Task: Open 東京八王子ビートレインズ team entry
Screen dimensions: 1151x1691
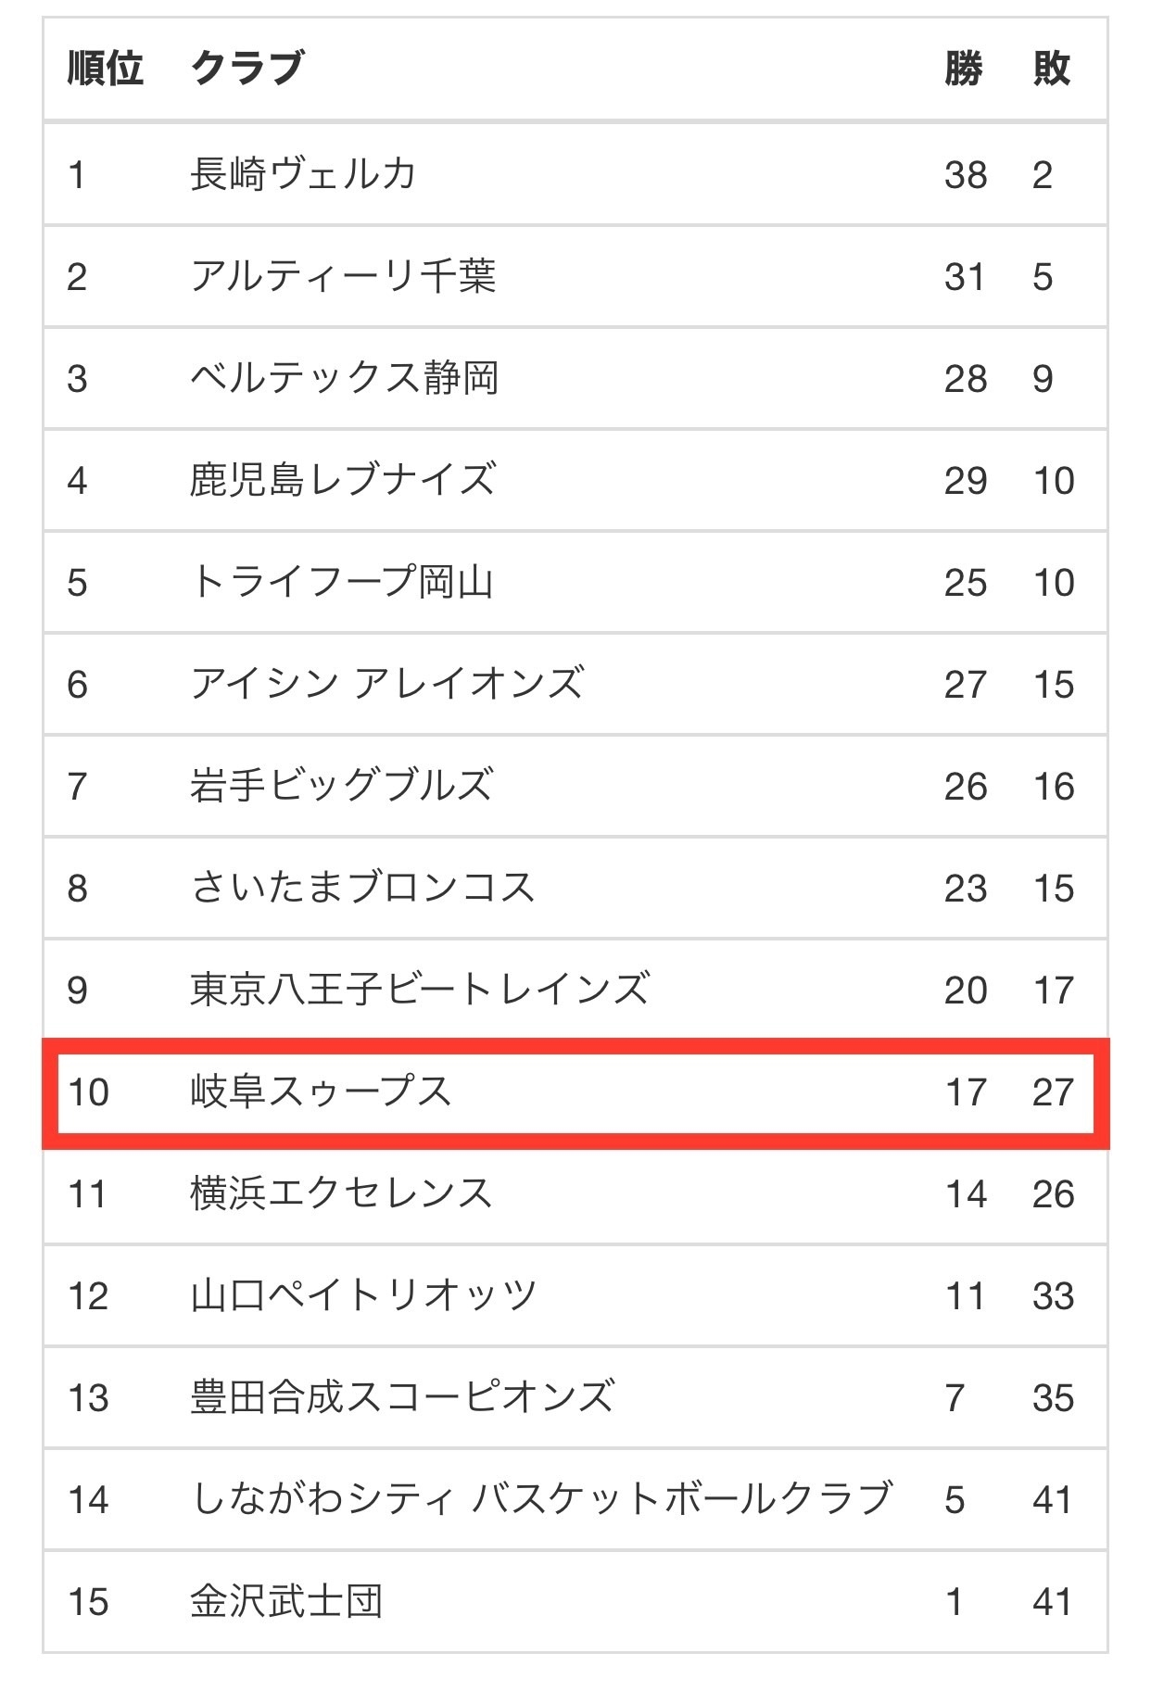Action: [420, 990]
